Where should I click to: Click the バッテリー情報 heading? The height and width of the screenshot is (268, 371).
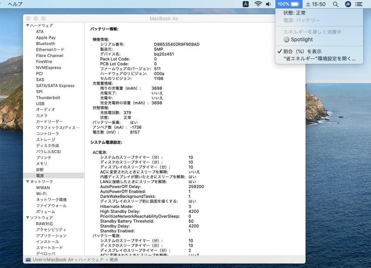(x=104, y=29)
